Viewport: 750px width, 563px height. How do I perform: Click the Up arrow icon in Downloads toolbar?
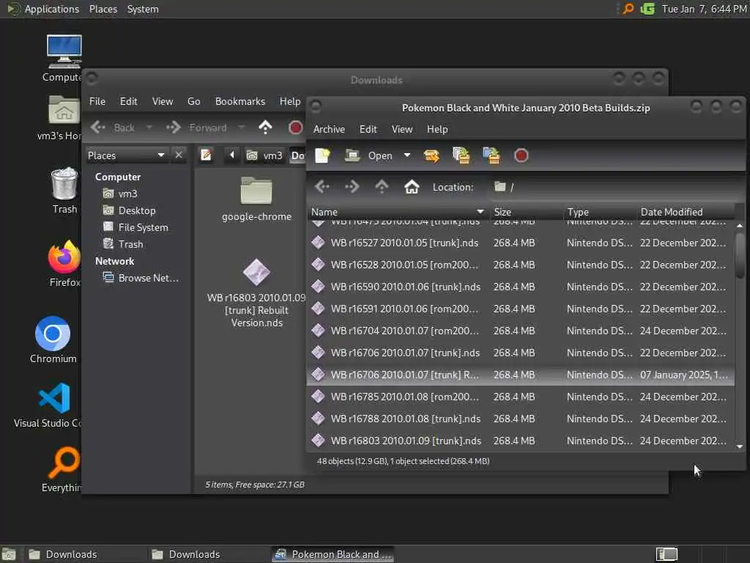(265, 128)
